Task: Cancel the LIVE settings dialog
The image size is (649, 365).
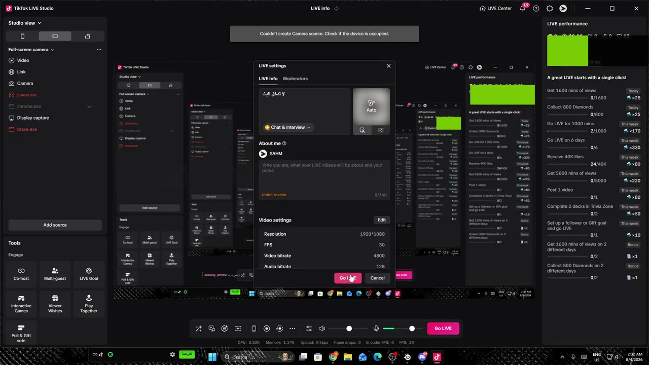Action: (377, 278)
